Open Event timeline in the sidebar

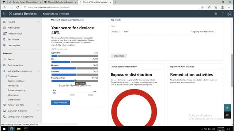[14, 100]
